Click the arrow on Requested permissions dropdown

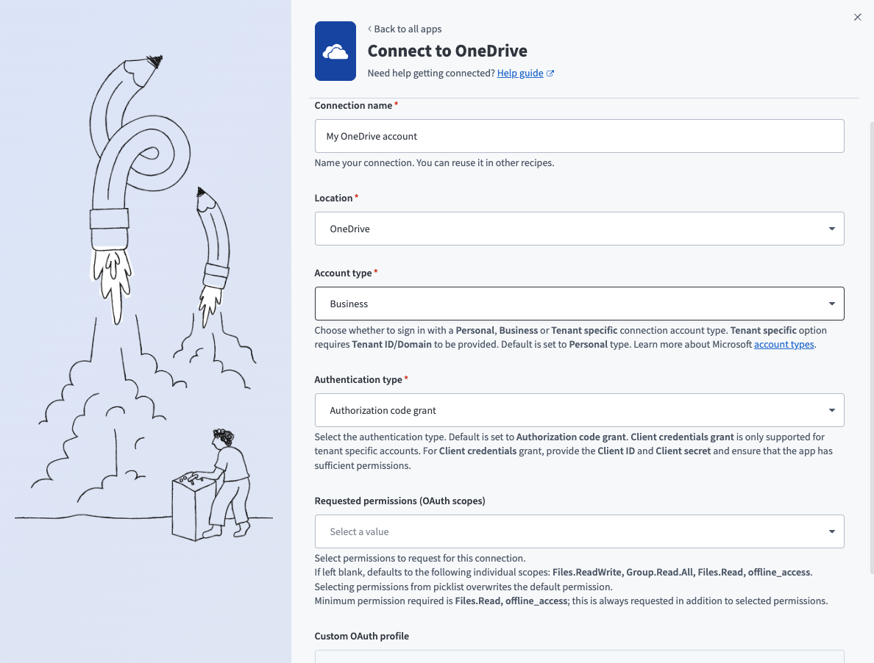click(x=831, y=531)
